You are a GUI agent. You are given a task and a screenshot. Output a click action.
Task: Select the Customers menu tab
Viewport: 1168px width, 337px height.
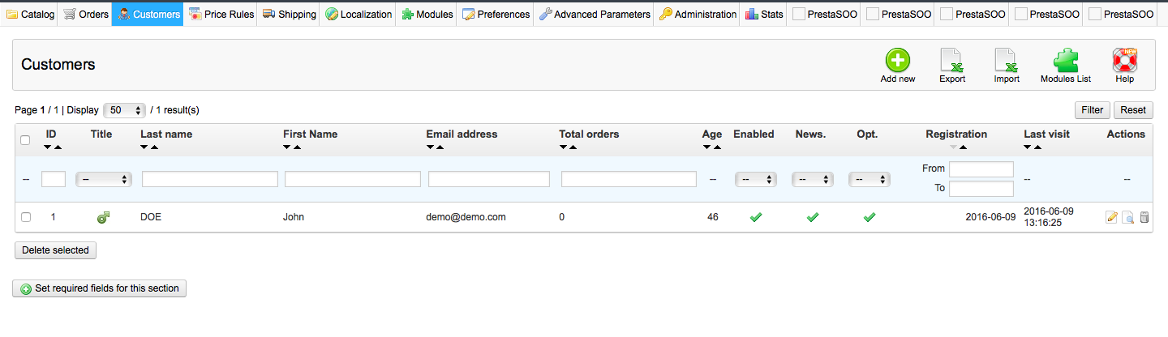point(148,14)
